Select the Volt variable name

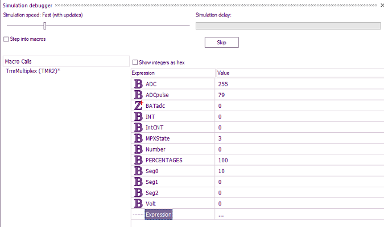[151, 204]
